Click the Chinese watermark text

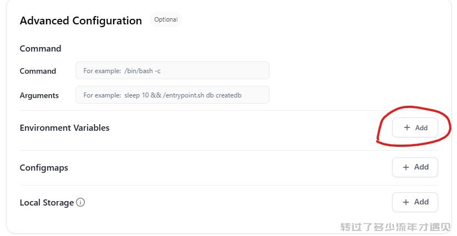click(x=395, y=227)
